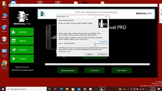This screenshot has height=91, width=162.
Task: Click the Jailbreak button's chess icon
Action: click(x=14, y=32)
